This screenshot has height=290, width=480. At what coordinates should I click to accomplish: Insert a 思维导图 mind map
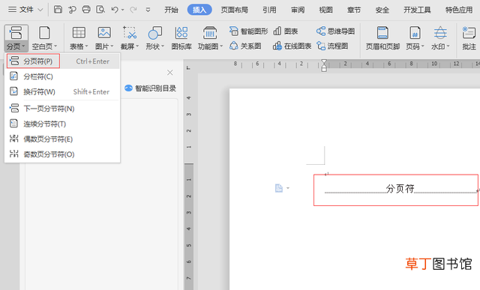(335, 31)
